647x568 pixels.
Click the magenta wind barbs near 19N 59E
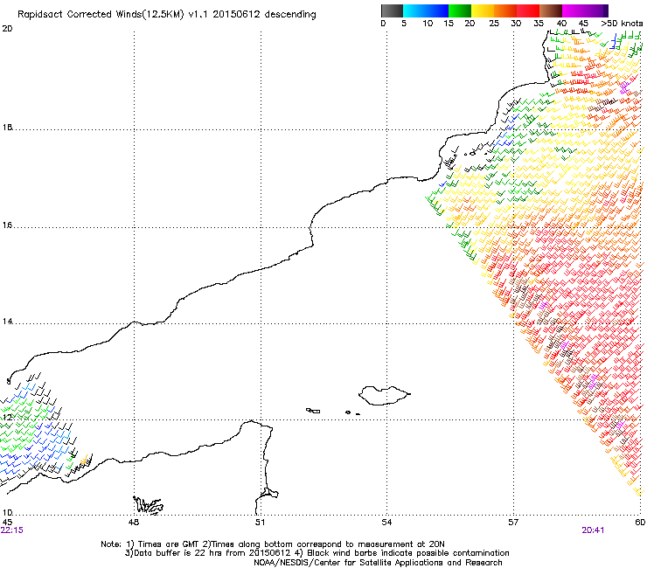pos(624,87)
